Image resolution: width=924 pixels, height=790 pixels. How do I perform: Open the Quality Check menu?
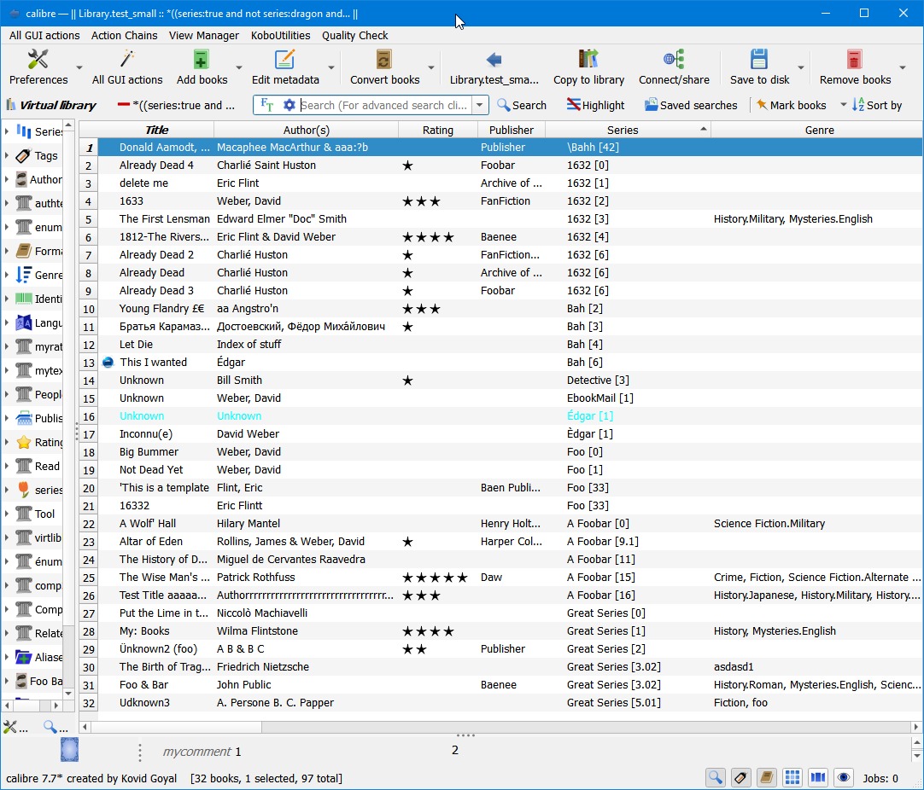pos(354,35)
